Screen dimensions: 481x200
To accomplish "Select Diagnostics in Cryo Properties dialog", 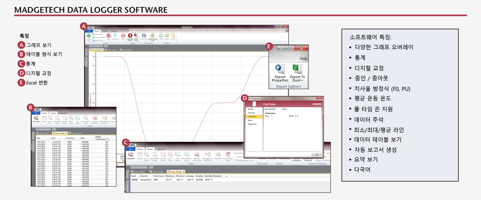I will click(x=252, y=124).
